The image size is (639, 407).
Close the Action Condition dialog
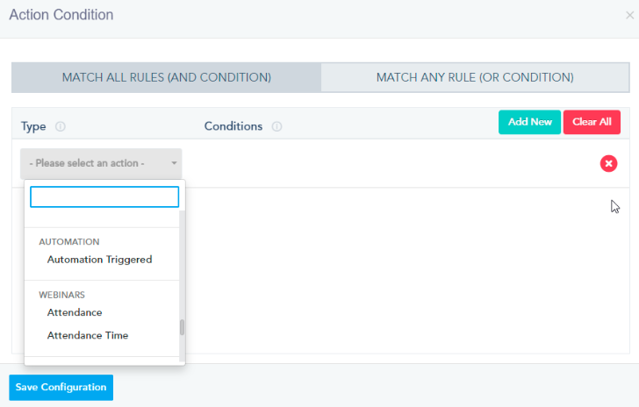pyautogui.click(x=630, y=16)
